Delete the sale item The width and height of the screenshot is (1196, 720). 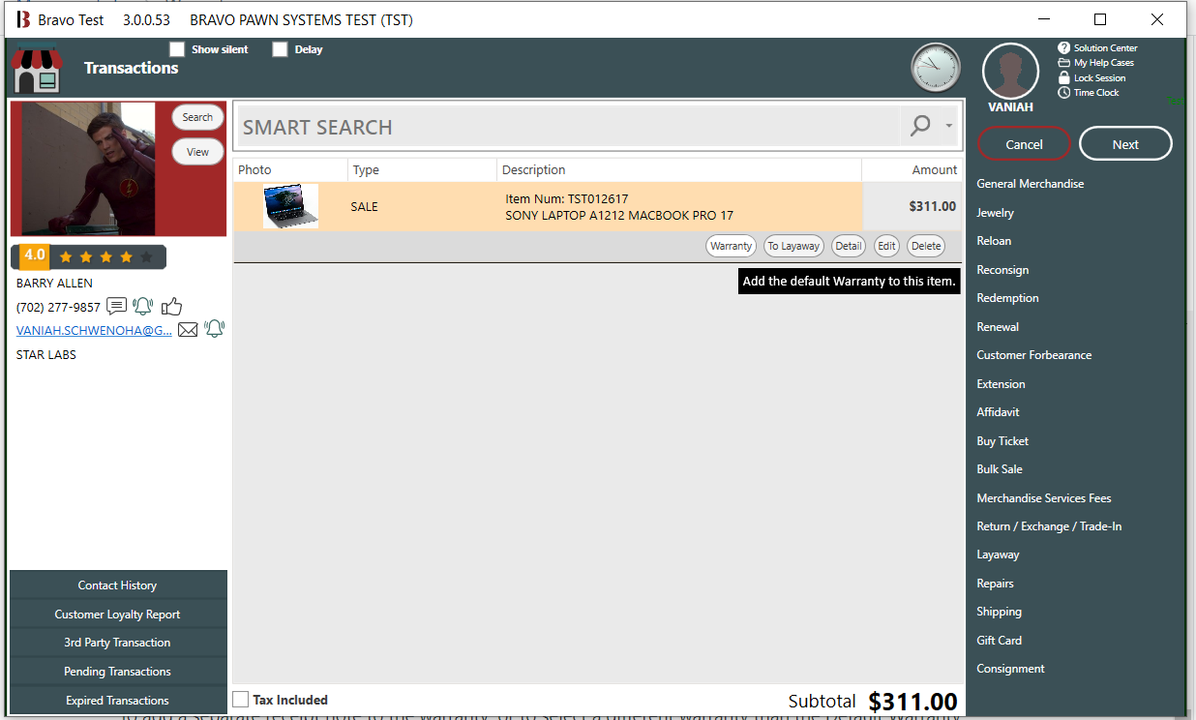click(x=926, y=246)
